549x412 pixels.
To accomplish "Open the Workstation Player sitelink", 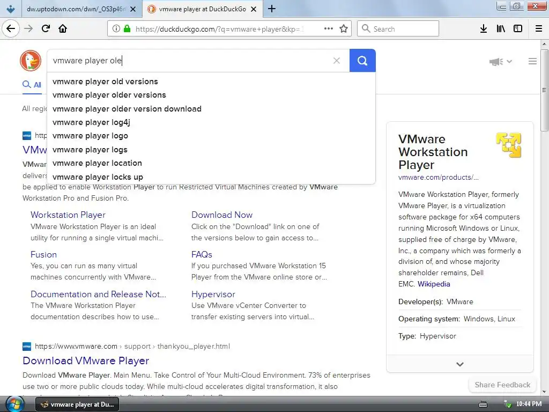I will [68, 215].
